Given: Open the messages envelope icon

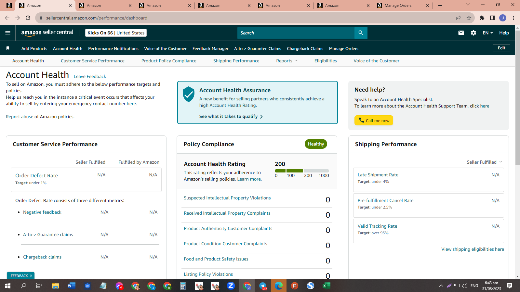Looking at the screenshot, I should 461,33.
